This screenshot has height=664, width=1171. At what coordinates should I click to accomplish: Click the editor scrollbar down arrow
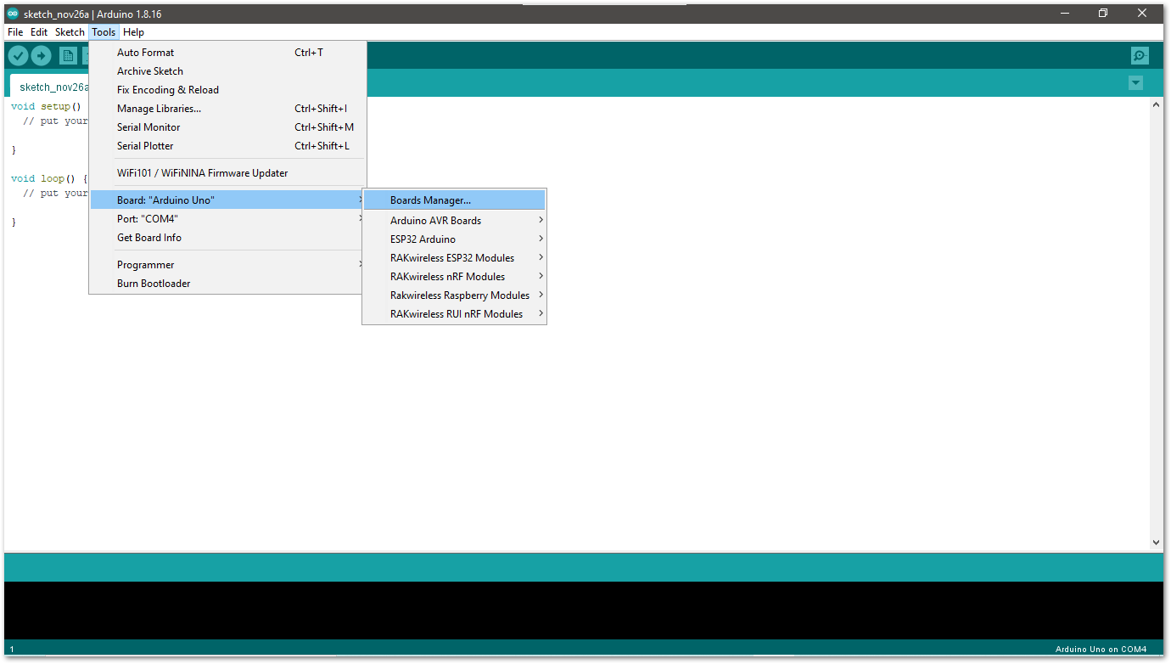[1156, 542]
